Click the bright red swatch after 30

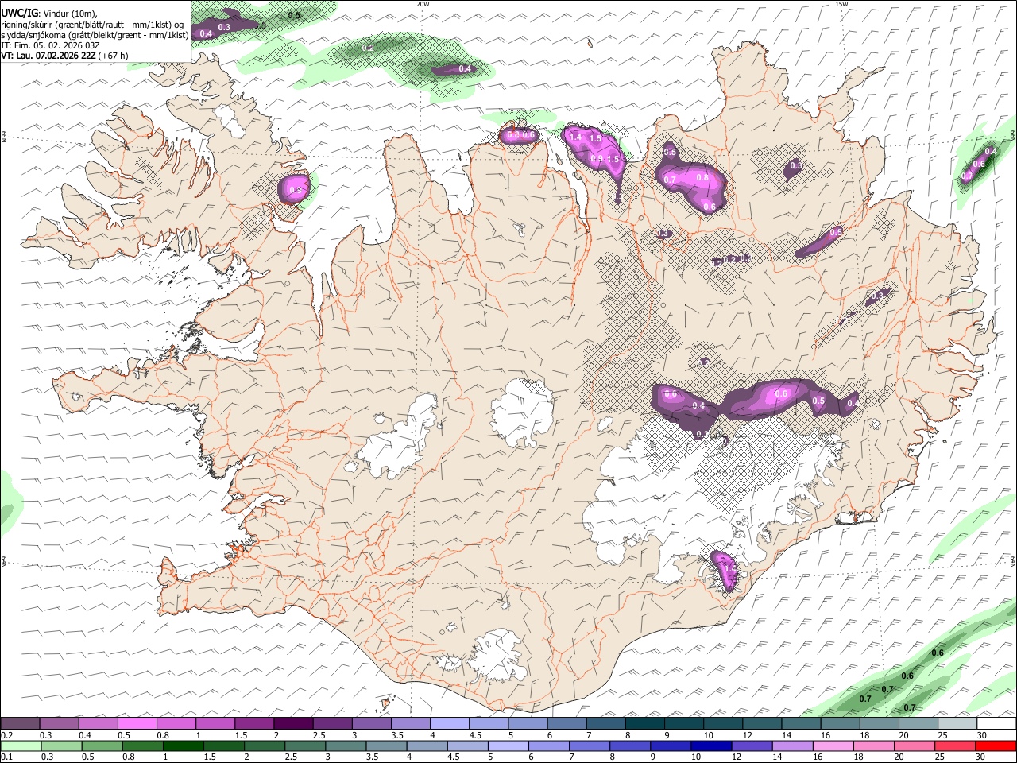pos(996,746)
